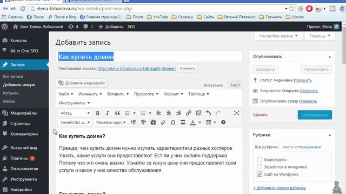Open the font family dropdown

click(x=75, y=122)
